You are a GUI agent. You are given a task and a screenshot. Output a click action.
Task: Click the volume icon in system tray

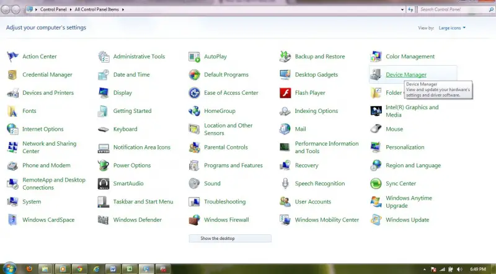(459, 269)
